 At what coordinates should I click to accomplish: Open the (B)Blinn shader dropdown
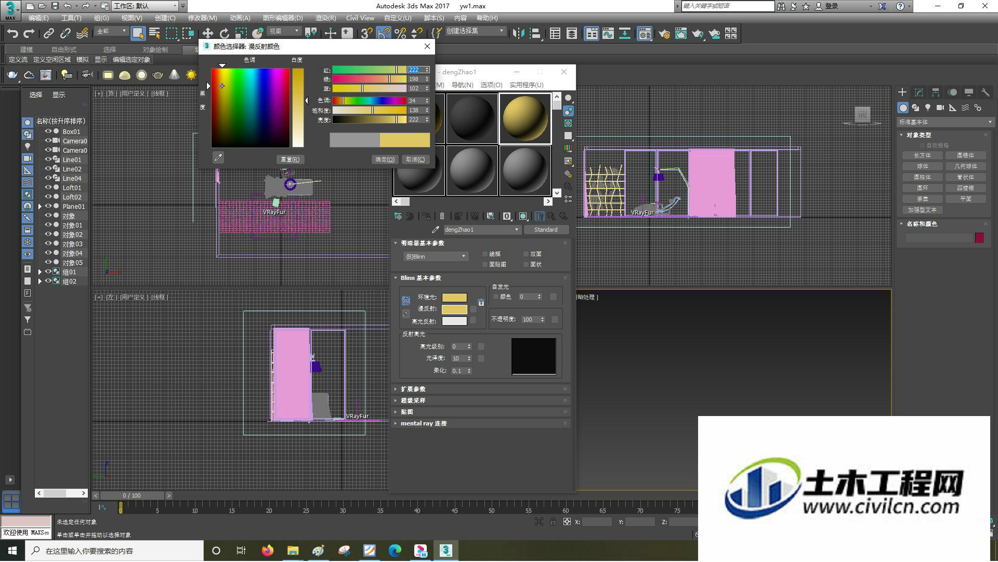tap(436, 256)
